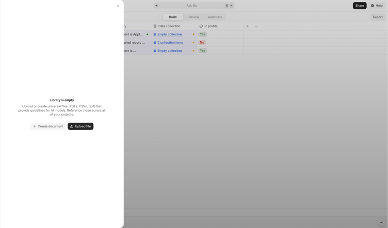
Task: Click the sparkle icon at bottom right corner
Action: [381, 222]
